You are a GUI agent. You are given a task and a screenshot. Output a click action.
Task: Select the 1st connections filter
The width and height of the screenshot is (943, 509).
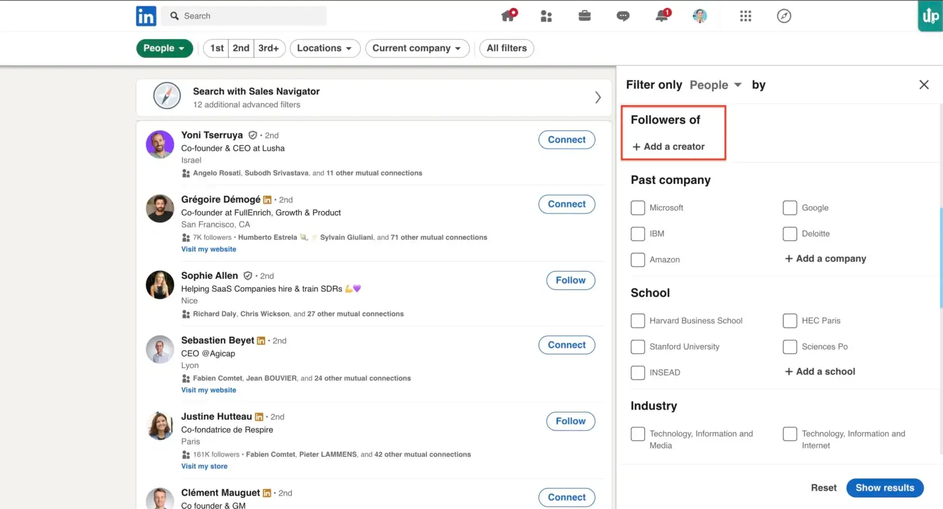(x=217, y=48)
